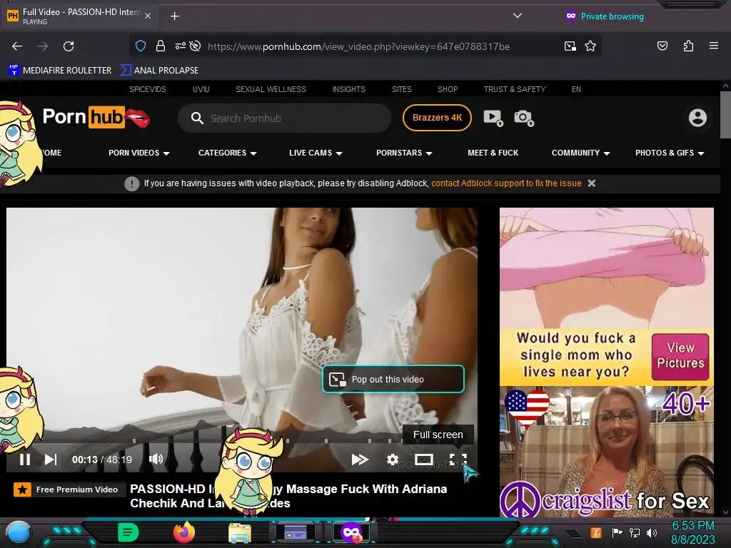Viewport: 731px width, 548px height.
Task: Click the search magnifier icon
Action: (197, 118)
